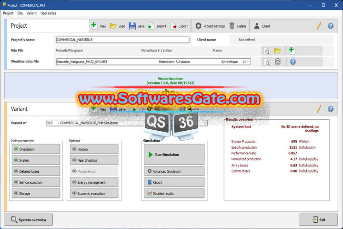The image size is (343, 229).
Task: Open the weather database icon
Action: tap(277, 62)
